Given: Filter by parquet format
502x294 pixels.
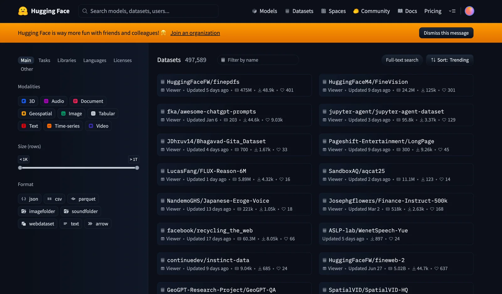Looking at the screenshot, I should pos(83,199).
